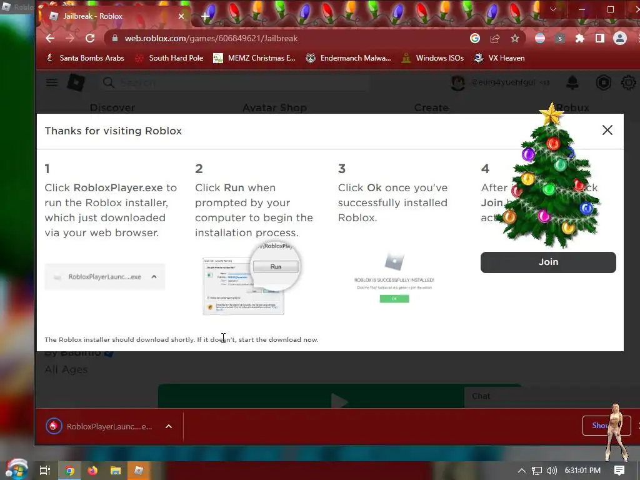The image size is (640, 480).
Task: Click the striped extension icon in toolbar
Action: click(540, 38)
